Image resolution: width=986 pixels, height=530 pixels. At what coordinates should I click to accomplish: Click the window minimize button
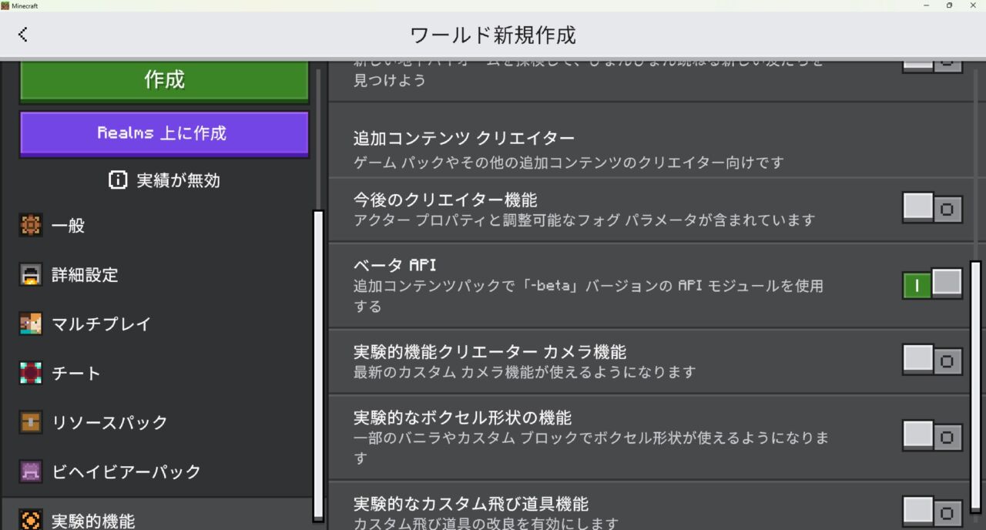(925, 5)
